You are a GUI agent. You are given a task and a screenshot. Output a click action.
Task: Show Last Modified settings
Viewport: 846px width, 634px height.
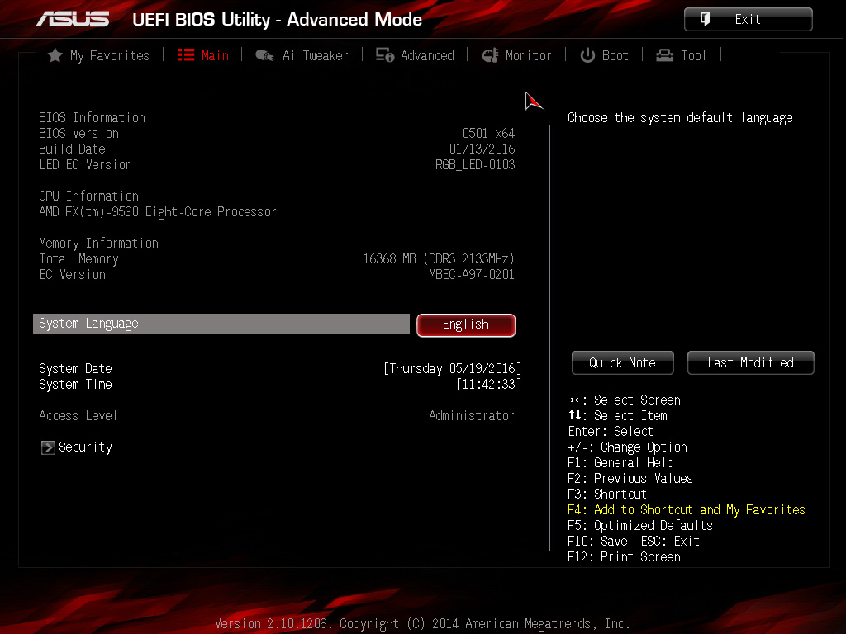[x=750, y=363]
